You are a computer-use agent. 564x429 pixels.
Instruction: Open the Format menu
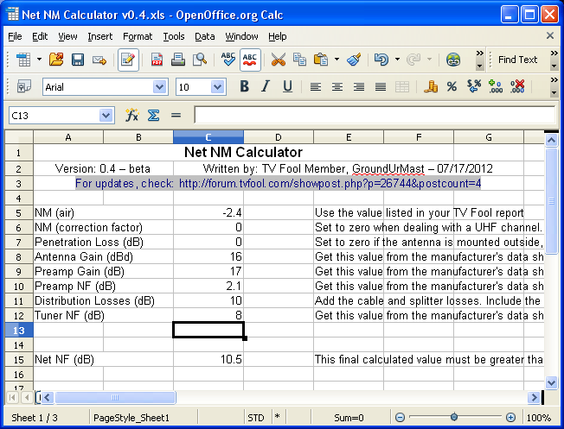coord(138,36)
